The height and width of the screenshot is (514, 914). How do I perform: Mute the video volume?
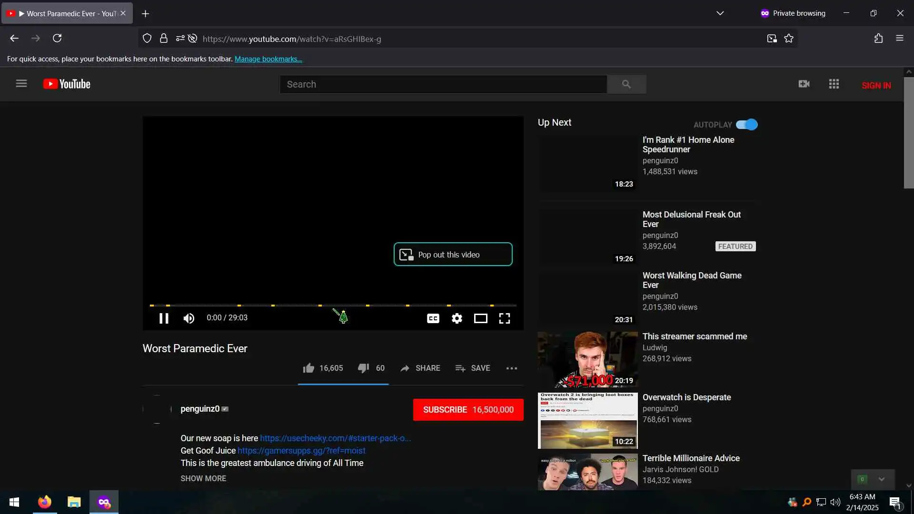(189, 318)
